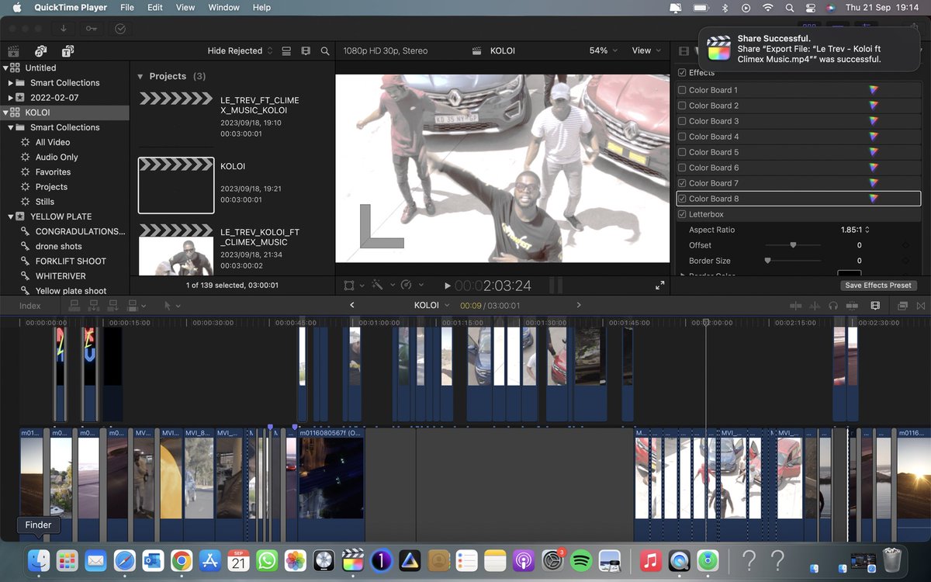Screen dimensions: 931x582
Task: Open the viewer View options menu
Action: point(647,50)
